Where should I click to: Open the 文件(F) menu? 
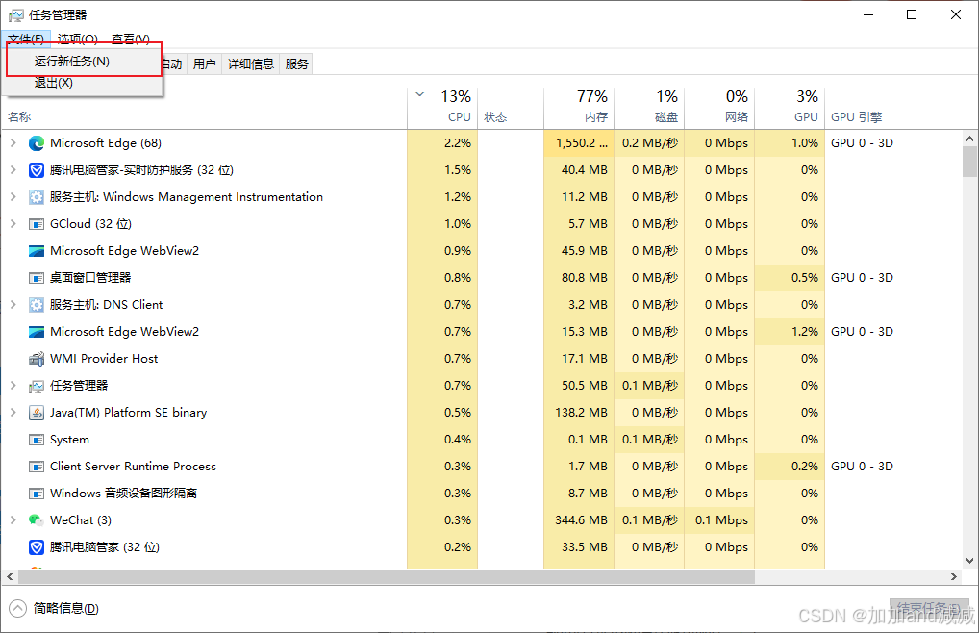[x=26, y=38]
